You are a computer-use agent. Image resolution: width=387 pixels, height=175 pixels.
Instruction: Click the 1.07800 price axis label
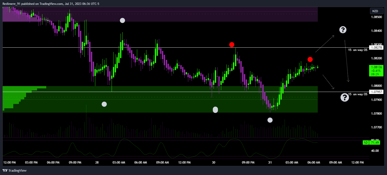(377, 113)
